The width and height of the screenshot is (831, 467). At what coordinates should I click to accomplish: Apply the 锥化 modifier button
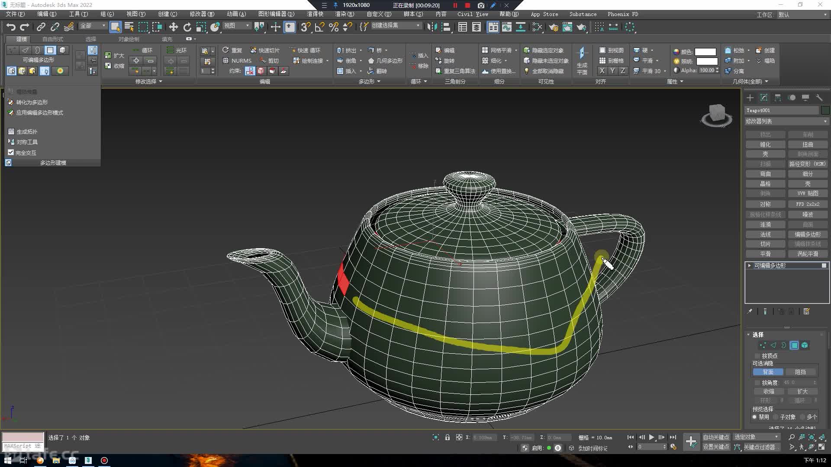pos(765,144)
